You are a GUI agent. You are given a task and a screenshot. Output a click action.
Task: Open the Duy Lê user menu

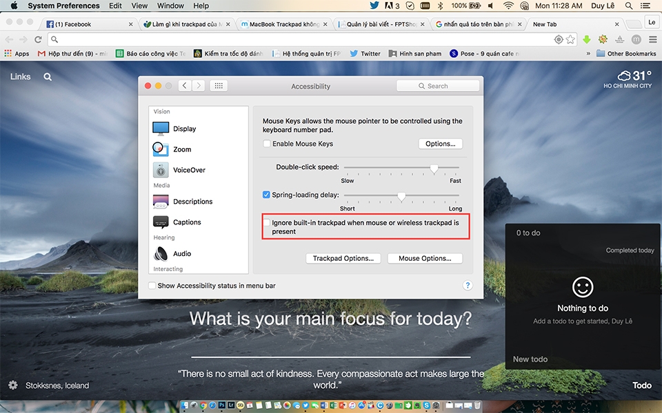603,6
